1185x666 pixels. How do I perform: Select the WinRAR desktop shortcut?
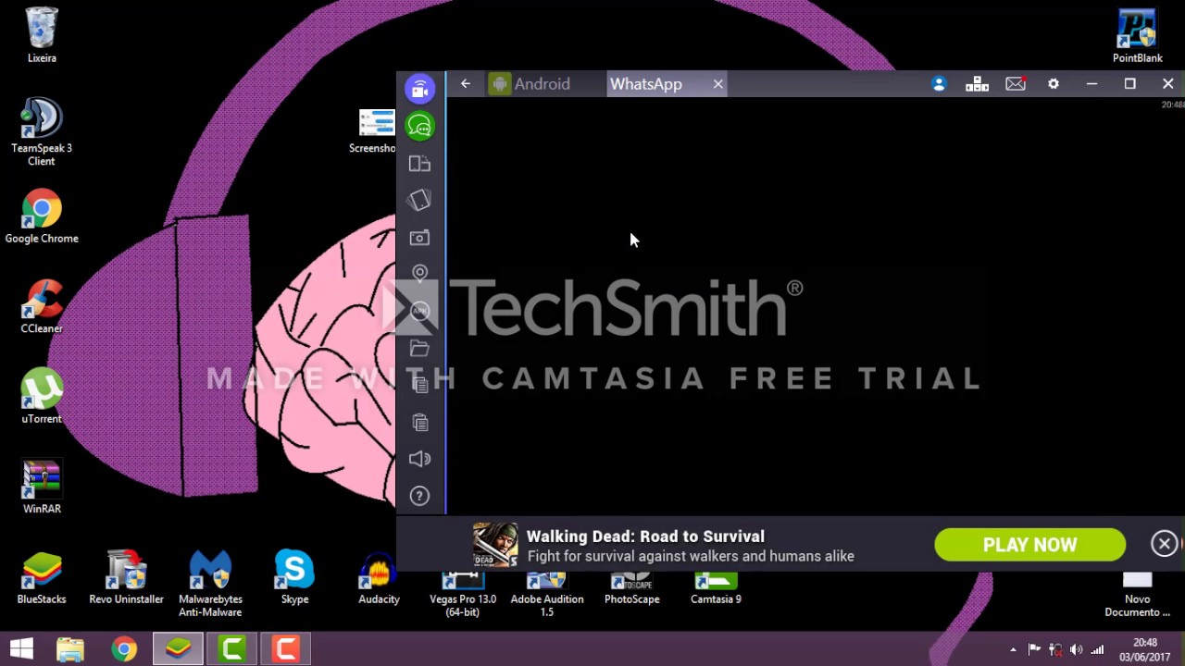[42, 487]
